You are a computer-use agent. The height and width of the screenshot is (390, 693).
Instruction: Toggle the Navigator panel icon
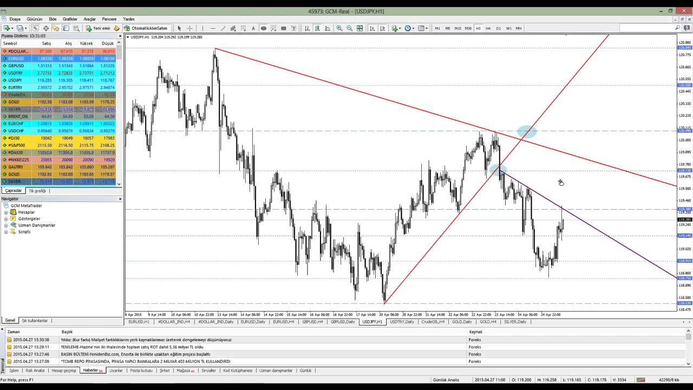(56, 28)
